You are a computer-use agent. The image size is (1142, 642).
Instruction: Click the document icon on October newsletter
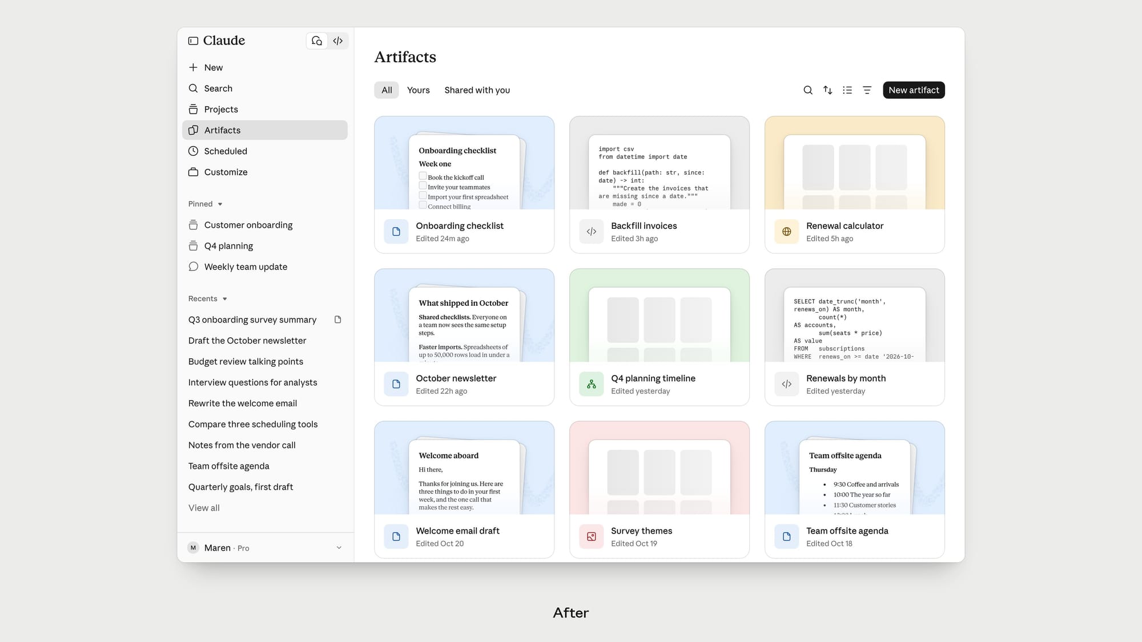tap(396, 384)
